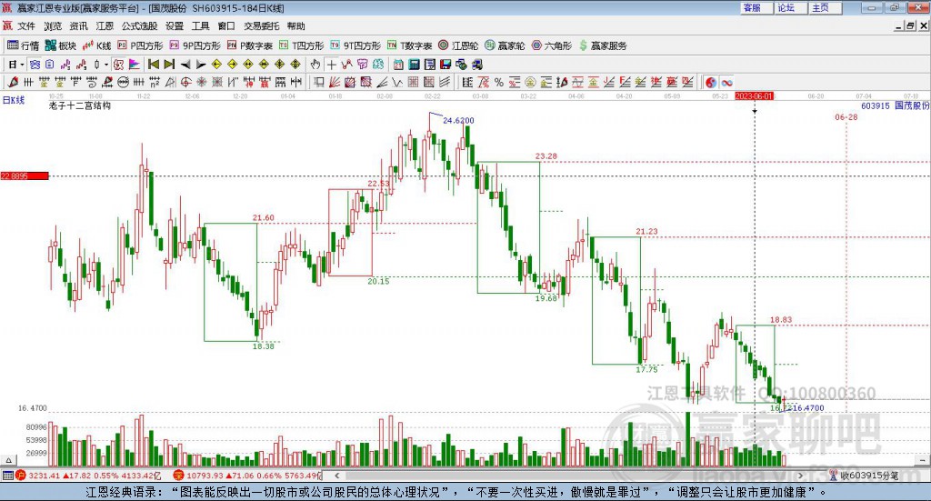Open the 文件 menu

[x=26, y=26]
